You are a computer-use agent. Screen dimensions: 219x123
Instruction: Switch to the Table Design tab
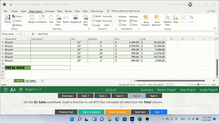pyautogui.click(x=96, y=11)
